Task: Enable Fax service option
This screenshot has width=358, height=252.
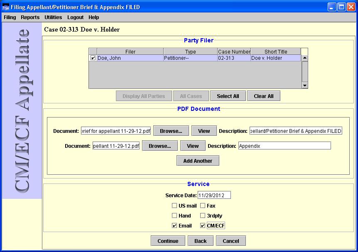Action: point(203,206)
